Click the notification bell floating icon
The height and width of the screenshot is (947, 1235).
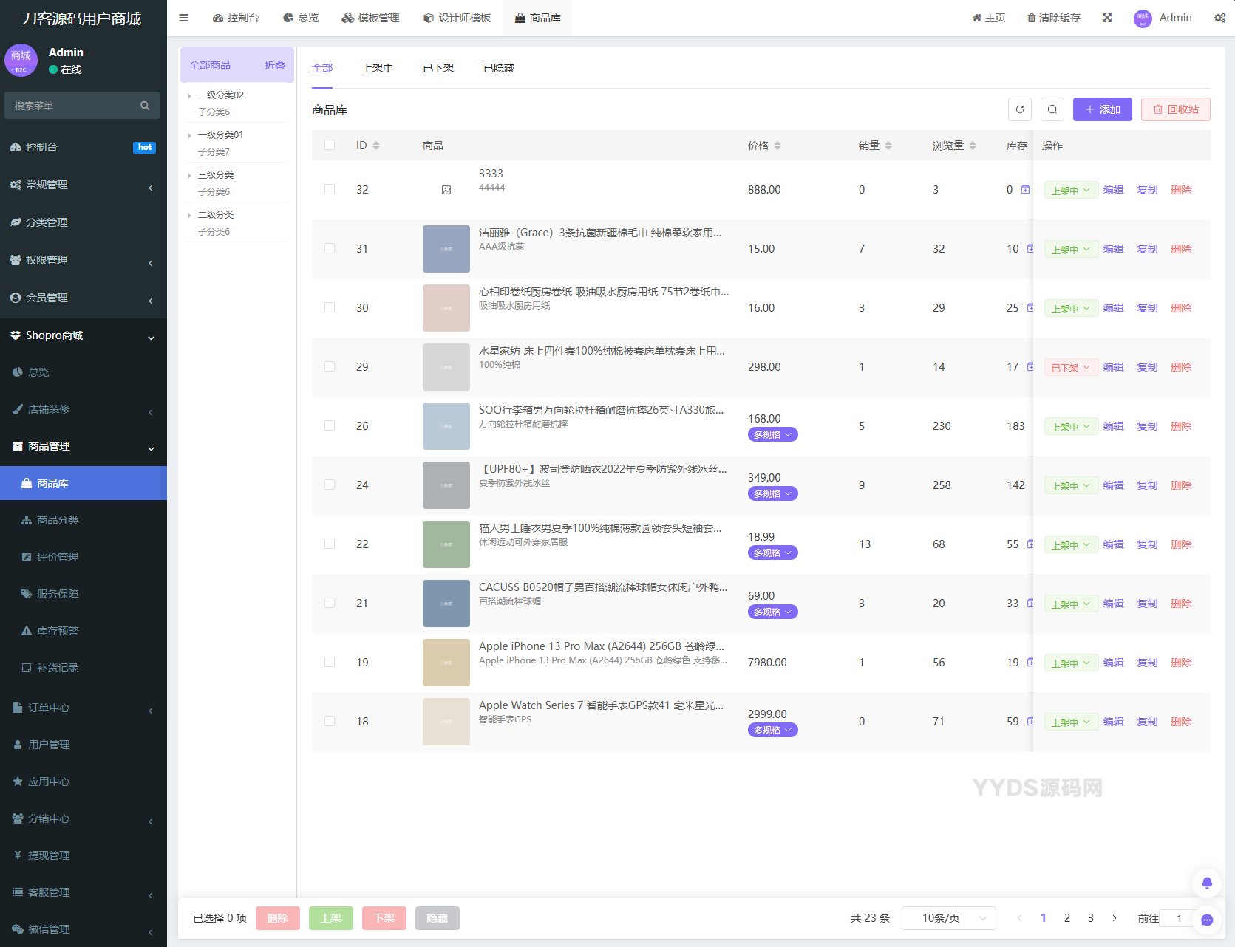pos(1207,883)
